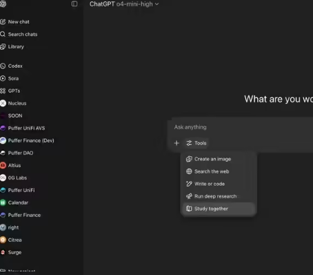Click the green Calendar avatar icon
Screen dimensions: 313x275
coord(3,203)
